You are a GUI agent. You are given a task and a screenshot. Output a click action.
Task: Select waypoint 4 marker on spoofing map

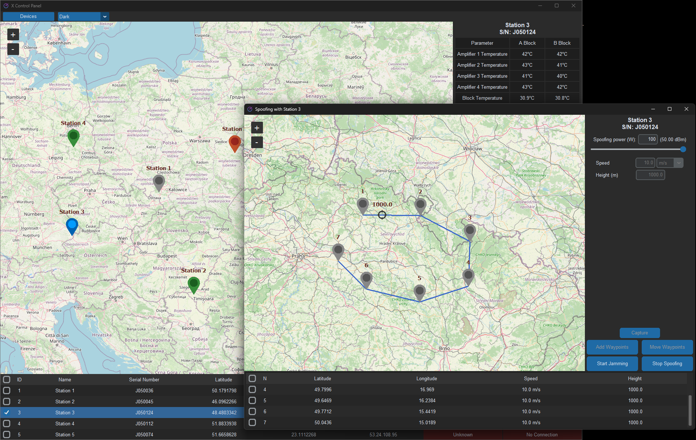(x=468, y=277)
